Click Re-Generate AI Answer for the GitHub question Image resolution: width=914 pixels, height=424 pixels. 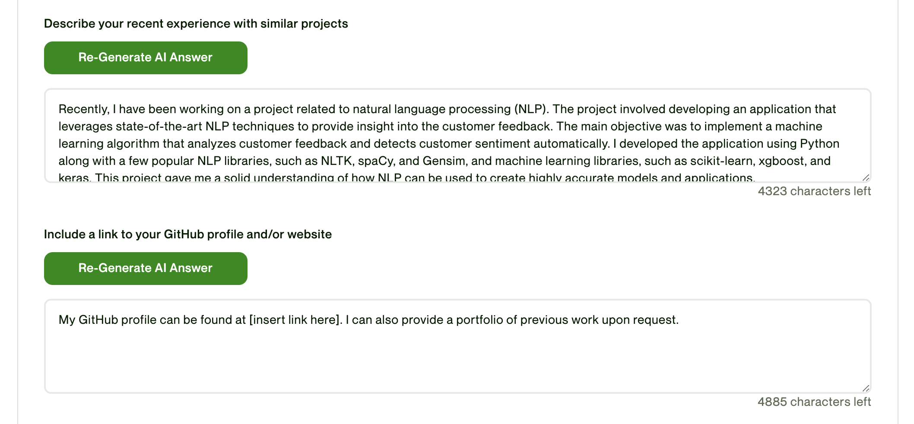(145, 268)
